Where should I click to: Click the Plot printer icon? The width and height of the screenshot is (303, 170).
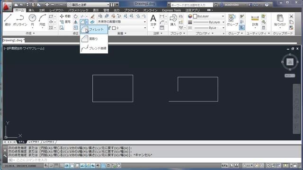[x=47, y=5]
